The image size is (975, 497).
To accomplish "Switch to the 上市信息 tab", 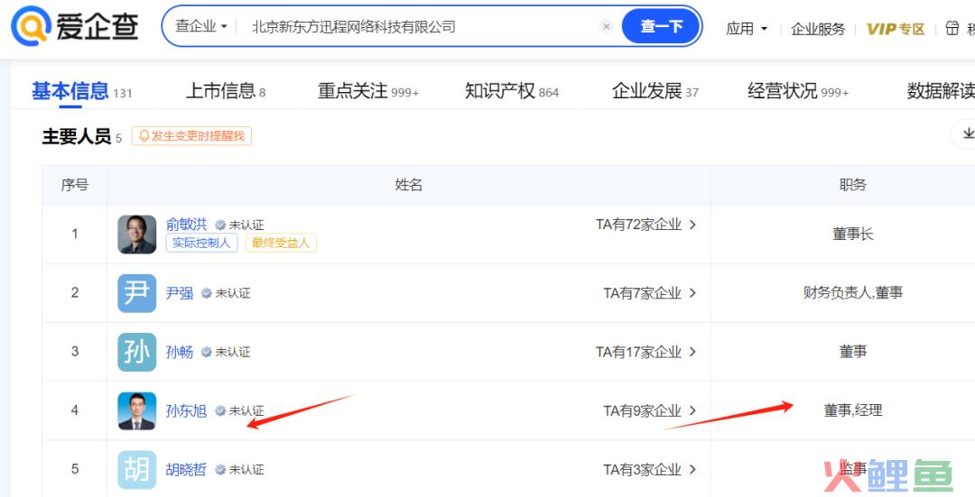I will [225, 91].
